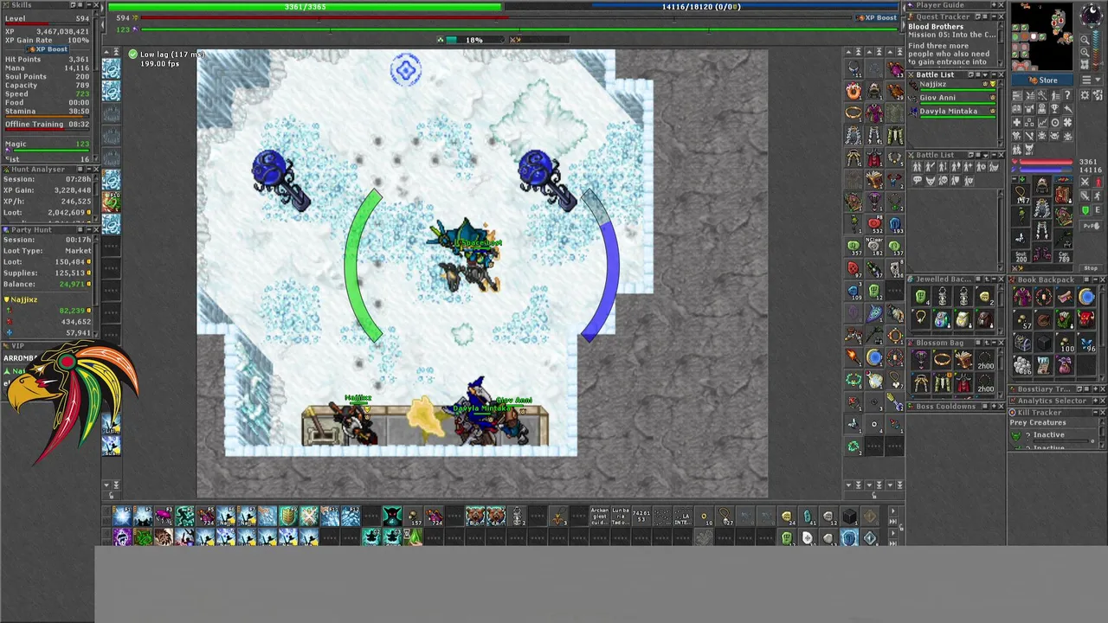Open the equipped backpack slot
Image resolution: width=1108 pixels, height=623 pixels.
1063,195
